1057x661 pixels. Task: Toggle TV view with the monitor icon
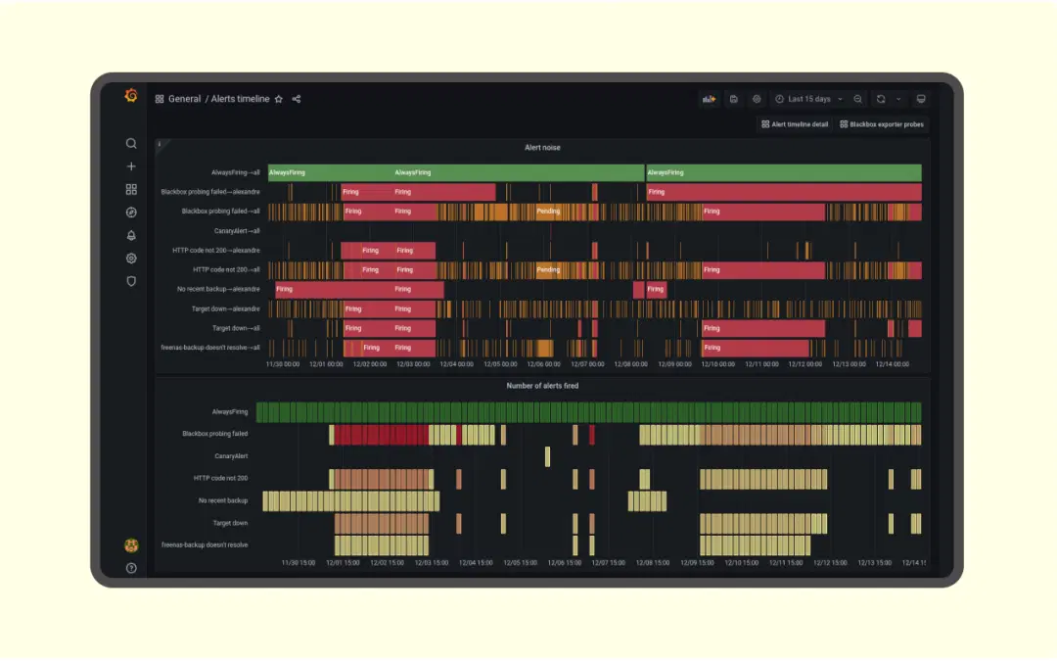[921, 99]
